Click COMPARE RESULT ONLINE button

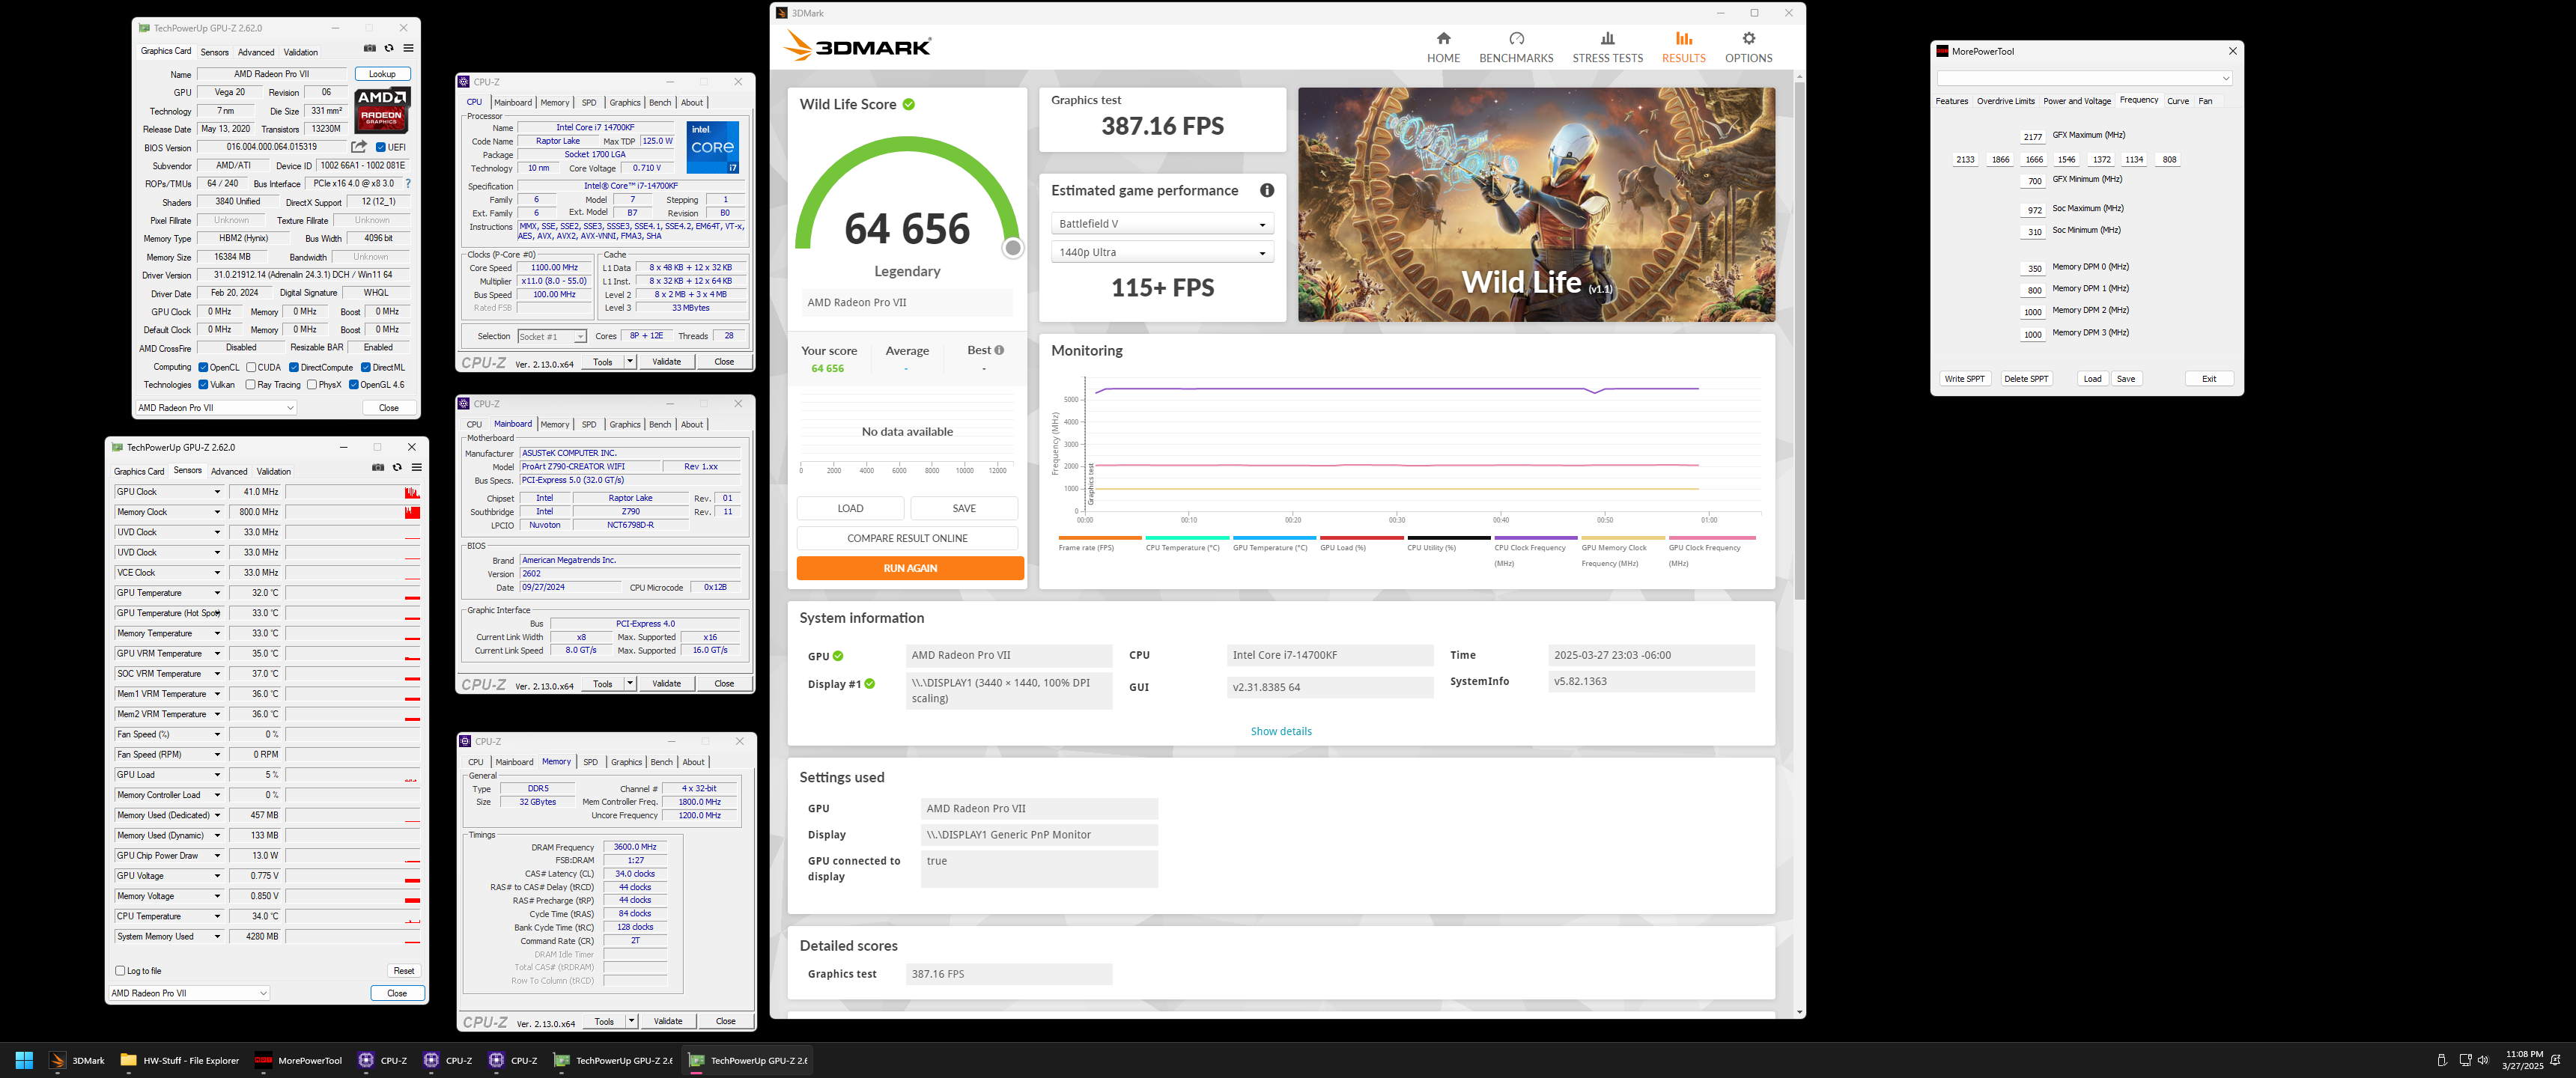pyautogui.click(x=907, y=538)
